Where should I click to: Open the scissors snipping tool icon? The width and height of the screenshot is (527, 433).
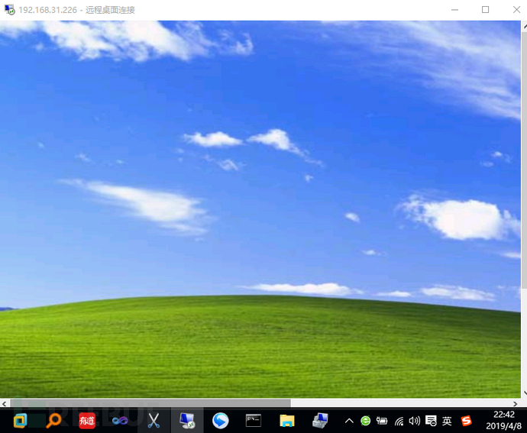tap(154, 421)
